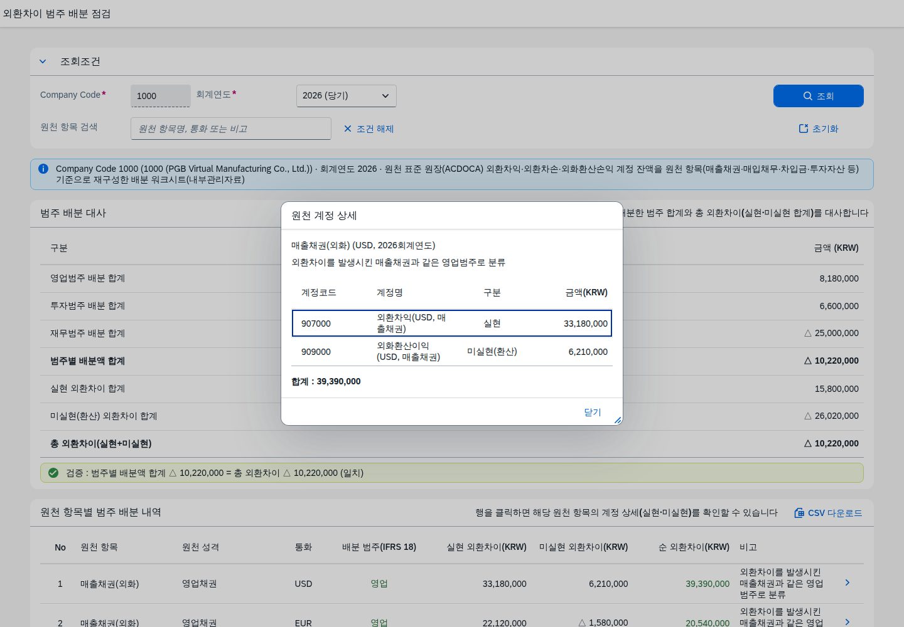Click the 33,180,000 amount in dialog

586,324
